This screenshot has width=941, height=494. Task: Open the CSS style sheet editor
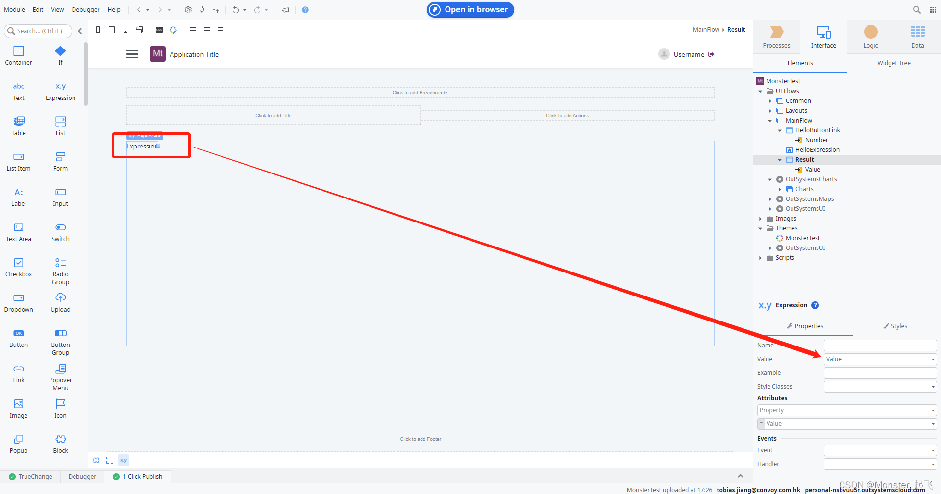pos(159,30)
